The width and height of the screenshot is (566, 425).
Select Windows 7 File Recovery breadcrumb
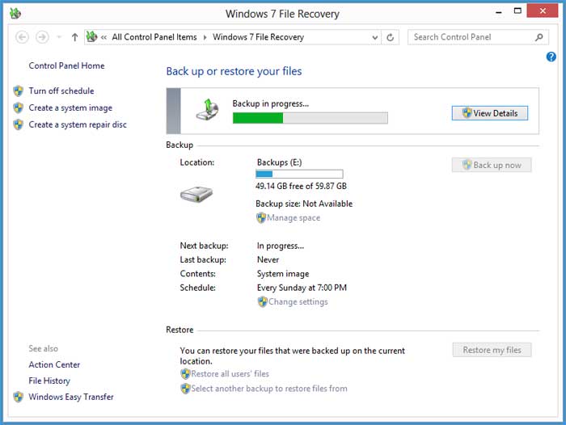click(x=258, y=37)
